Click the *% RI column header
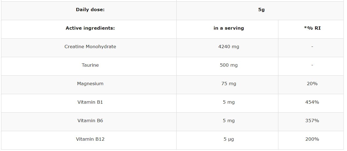This screenshot has height=151, width=347. point(312,28)
